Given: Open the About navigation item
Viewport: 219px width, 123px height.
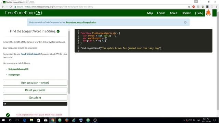Looking at the screenshot, I should (173, 13).
